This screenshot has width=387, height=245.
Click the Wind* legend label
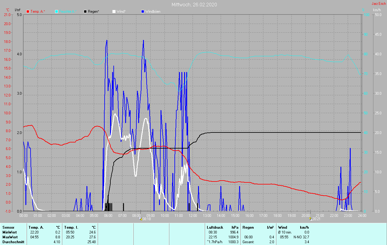(x=121, y=11)
